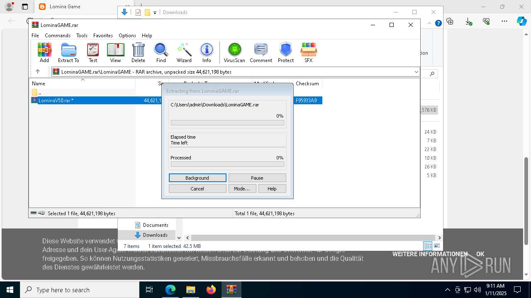Open the Favorites menu
Viewport: 531px width, 298px height.
pyautogui.click(x=103, y=36)
